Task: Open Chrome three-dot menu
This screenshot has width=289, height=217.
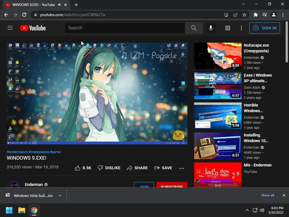Action: pyautogui.click(x=283, y=15)
